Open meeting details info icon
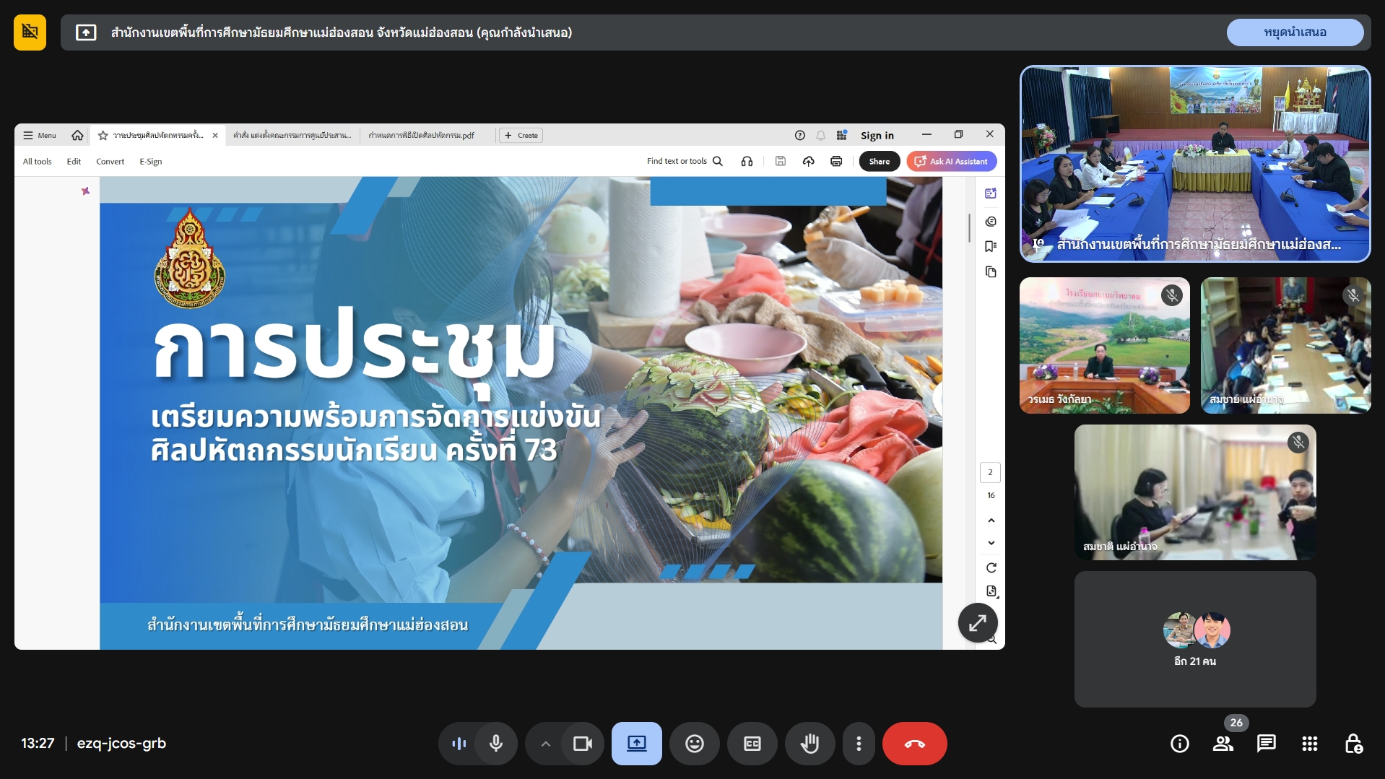This screenshot has height=779, width=1385. (x=1179, y=743)
